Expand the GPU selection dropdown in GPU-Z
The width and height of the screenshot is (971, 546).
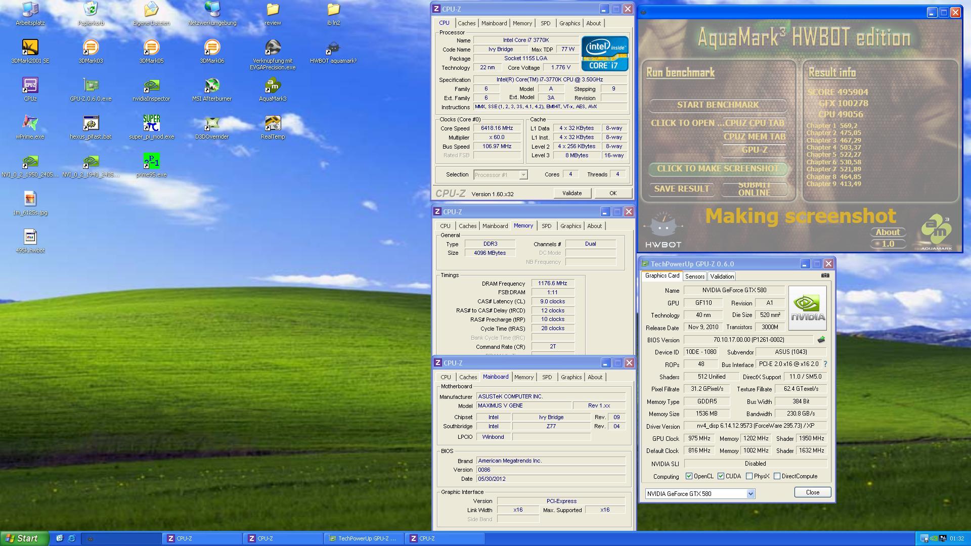[751, 494]
